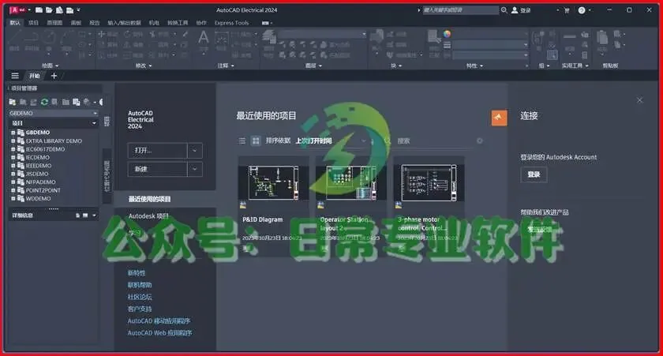Open the 输入/输出数据 ribbon tab

coord(125,23)
